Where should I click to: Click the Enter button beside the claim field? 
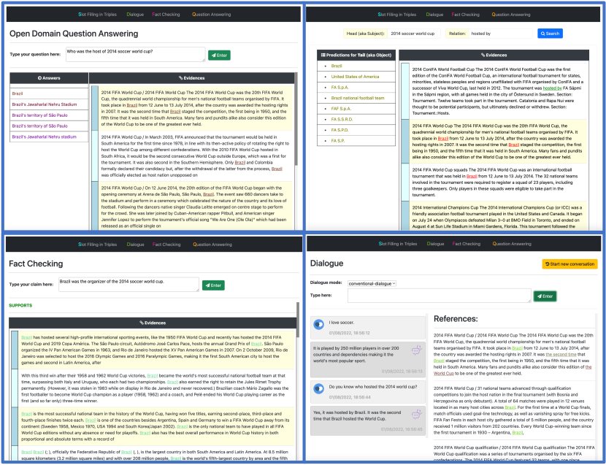click(x=213, y=285)
